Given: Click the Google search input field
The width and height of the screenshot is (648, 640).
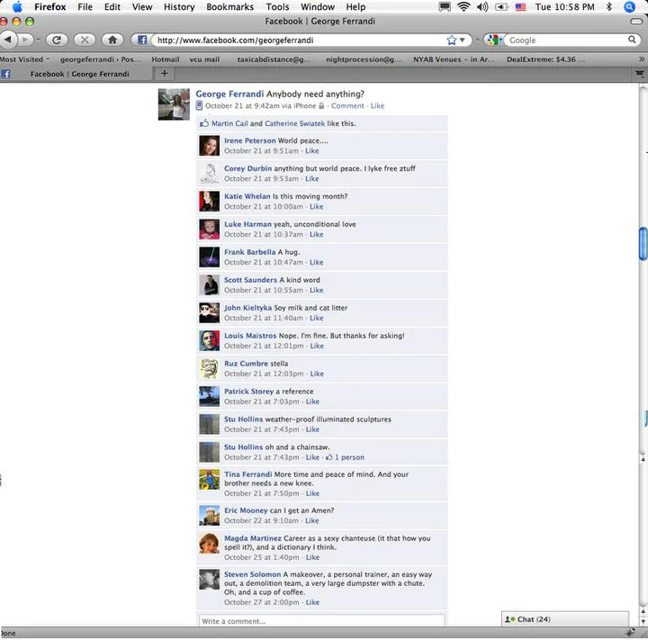Looking at the screenshot, I should [x=566, y=41].
